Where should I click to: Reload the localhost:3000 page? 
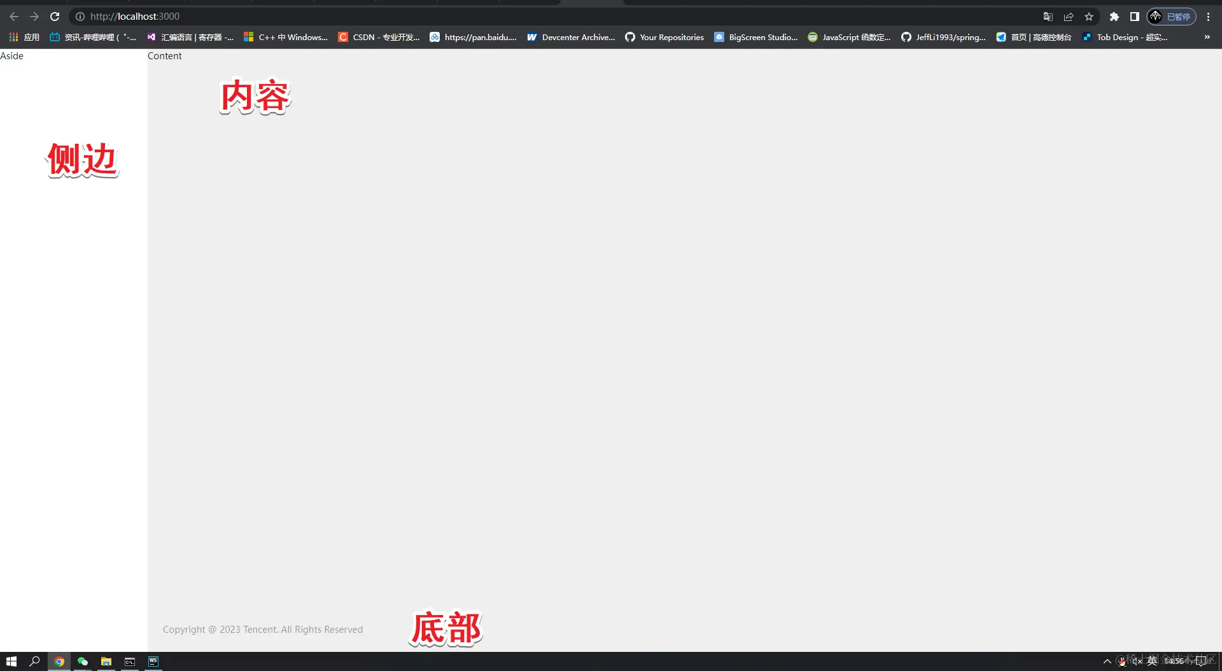click(55, 17)
